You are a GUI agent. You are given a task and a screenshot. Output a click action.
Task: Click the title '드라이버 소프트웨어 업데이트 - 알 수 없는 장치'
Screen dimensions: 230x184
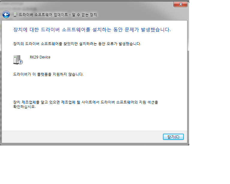[58, 15]
